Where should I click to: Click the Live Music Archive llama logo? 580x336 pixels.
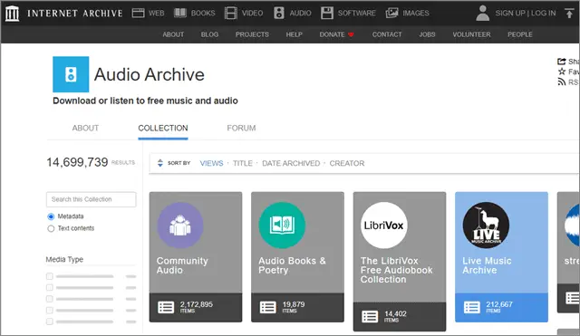tap(486, 226)
